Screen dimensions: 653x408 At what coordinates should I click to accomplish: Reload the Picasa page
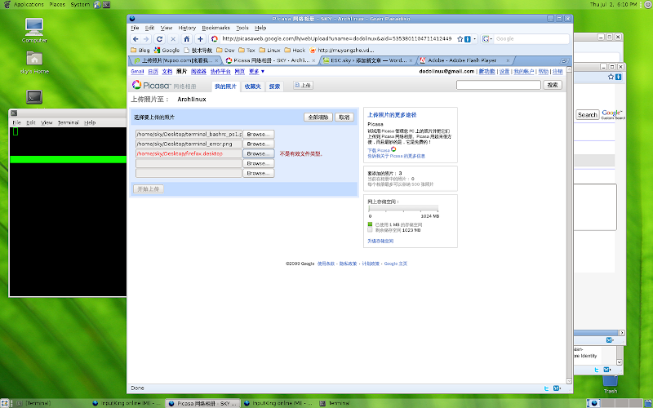click(159, 38)
